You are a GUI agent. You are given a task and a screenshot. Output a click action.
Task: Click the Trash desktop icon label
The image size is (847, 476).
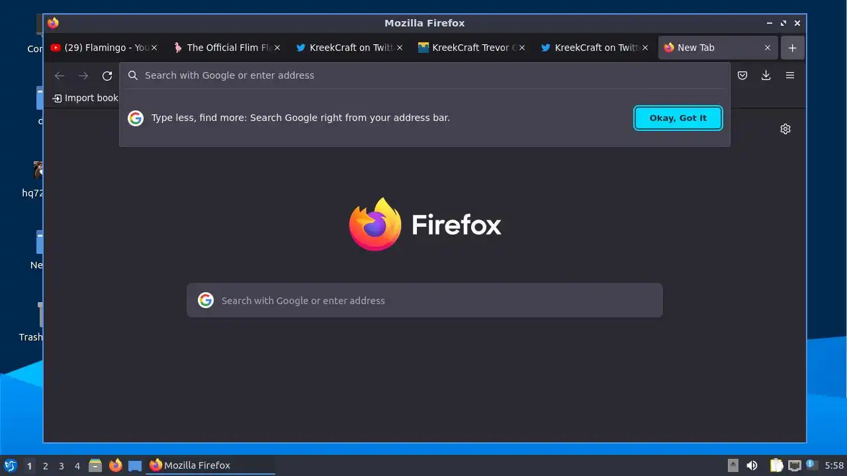click(30, 337)
